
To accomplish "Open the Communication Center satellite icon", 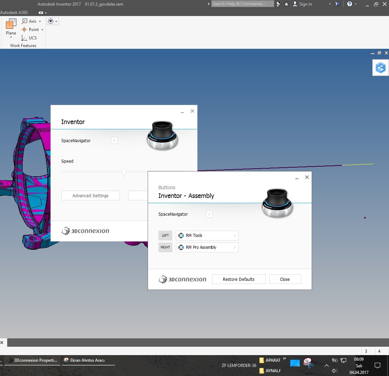I will pyautogui.click(x=278, y=4).
